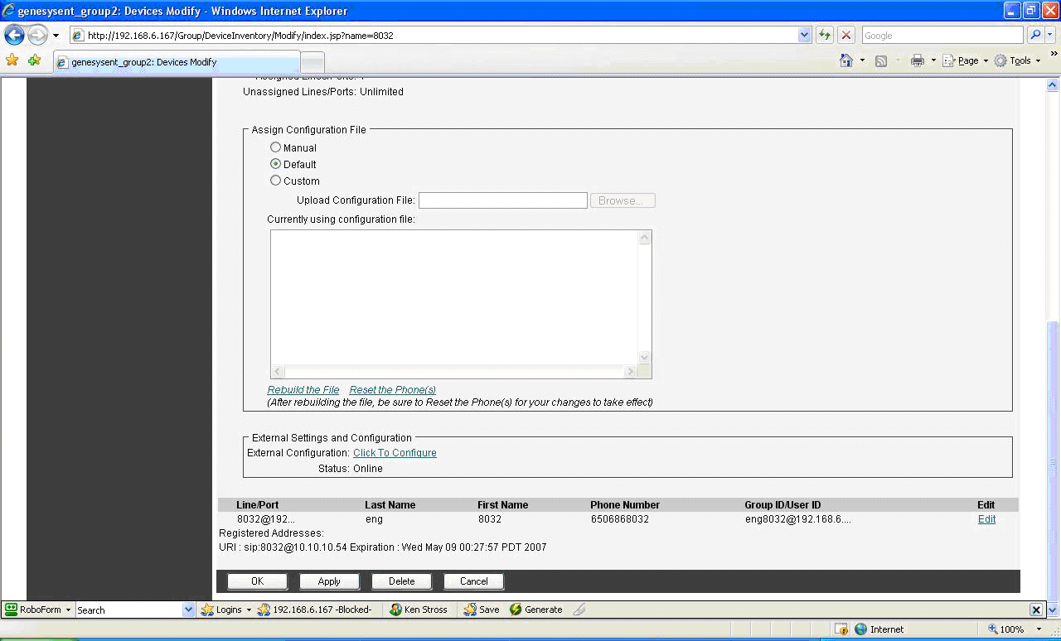Select the Custom radio button
The height and width of the screenshot is (641, 1061).
(276, 181)
